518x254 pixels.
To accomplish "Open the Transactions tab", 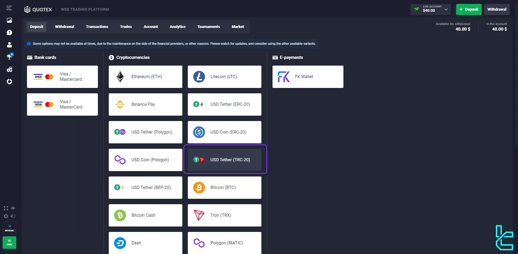I will [x=97, y=27].
